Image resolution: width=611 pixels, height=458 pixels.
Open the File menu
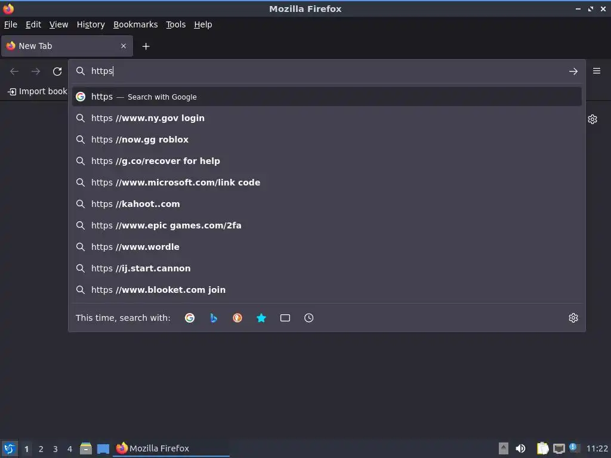[11, 24]
